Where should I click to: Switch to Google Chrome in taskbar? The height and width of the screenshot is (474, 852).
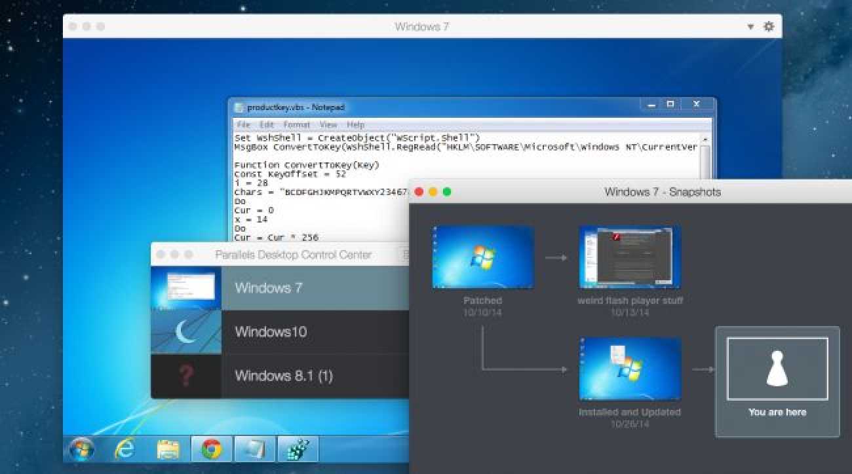211,449
